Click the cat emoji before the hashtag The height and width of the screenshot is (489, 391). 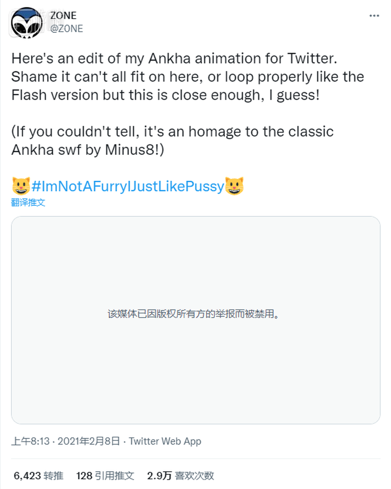20,185
